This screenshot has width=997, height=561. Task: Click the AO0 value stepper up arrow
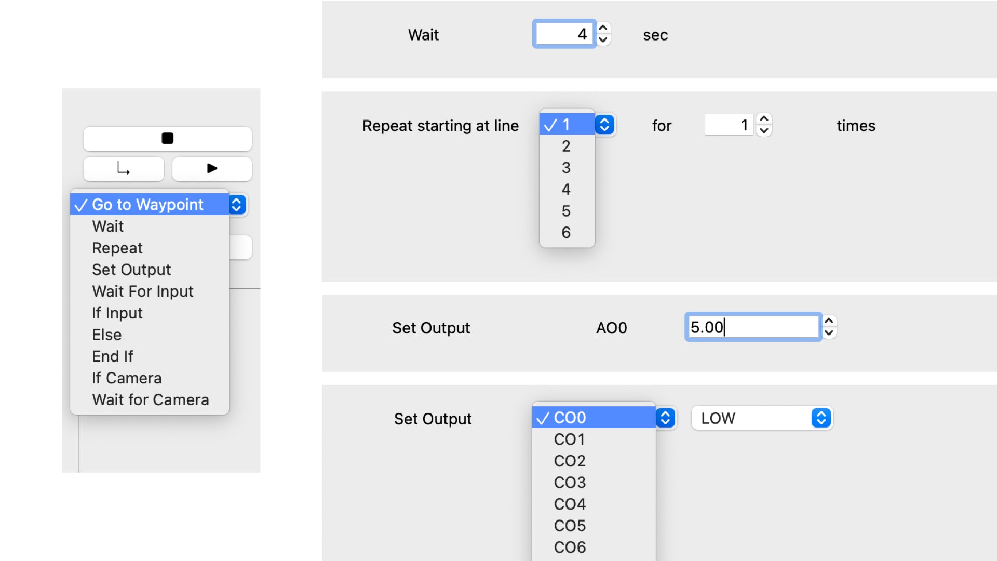pos(829,321)
